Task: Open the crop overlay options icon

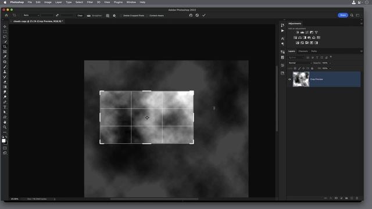Action: pyautogui.click(x=108, y=16)
